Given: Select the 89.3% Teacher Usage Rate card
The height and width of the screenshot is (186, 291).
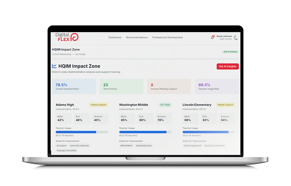Looking at the screenshot, I should point(217,86).
